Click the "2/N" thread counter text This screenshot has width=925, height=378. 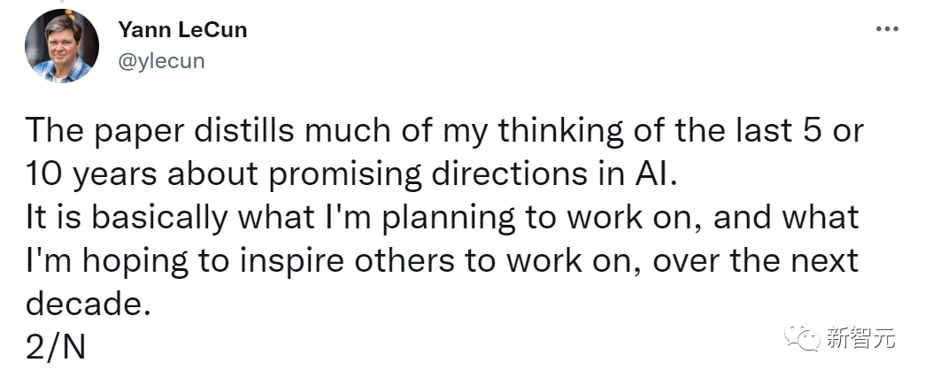tap(55, 348)
